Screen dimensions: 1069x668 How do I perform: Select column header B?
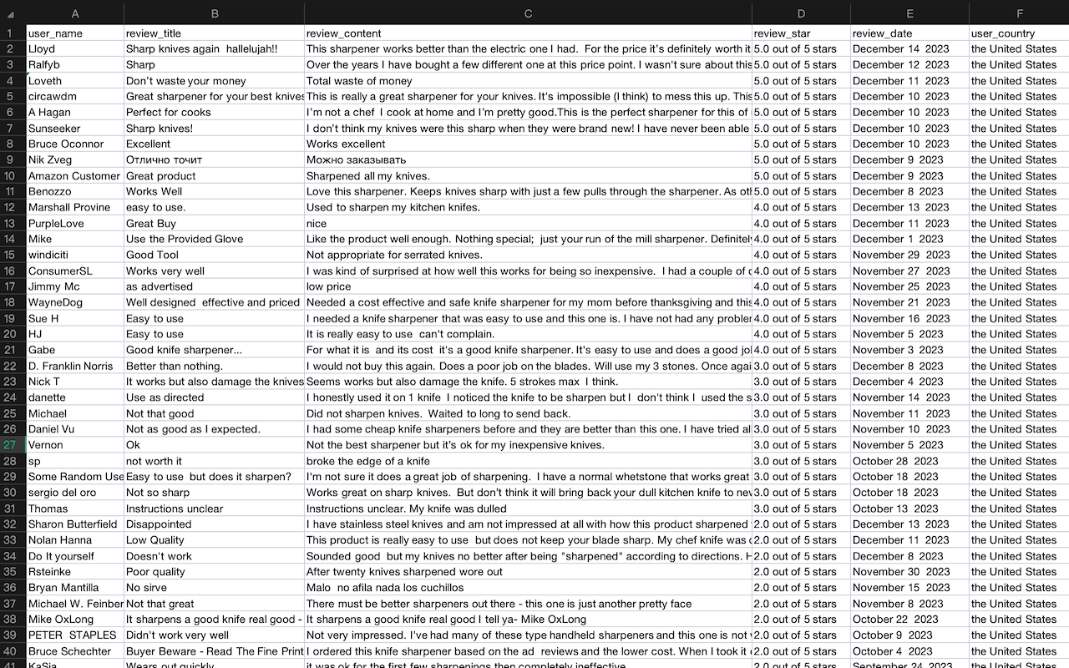pos(214,13)
